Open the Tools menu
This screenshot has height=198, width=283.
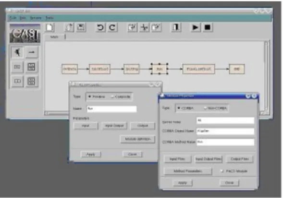pos(49,18)
